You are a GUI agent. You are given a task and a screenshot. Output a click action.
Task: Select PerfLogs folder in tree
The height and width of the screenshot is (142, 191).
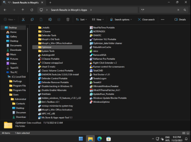[16, 81]
